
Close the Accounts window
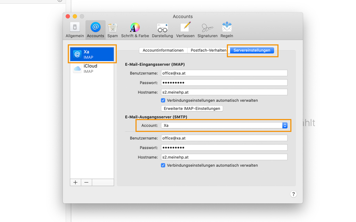[x=68, y=16]
